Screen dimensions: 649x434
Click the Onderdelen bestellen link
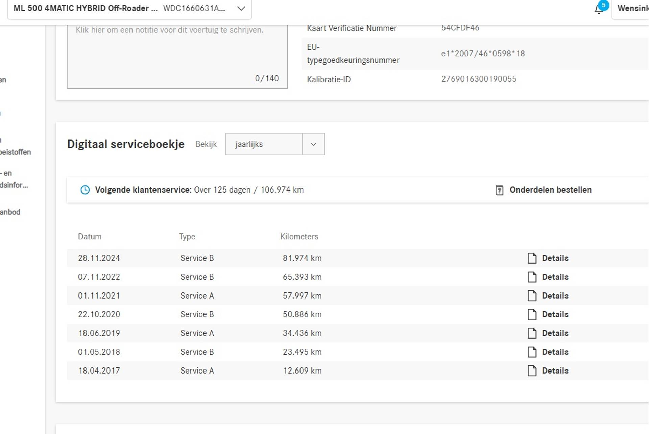(x=550, y=190)
